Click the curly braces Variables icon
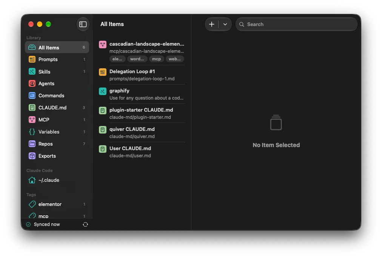 click(x=32, y=132)
